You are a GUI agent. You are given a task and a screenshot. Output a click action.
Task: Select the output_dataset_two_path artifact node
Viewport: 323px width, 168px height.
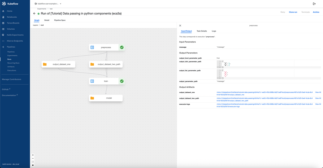tap(106, 64)
